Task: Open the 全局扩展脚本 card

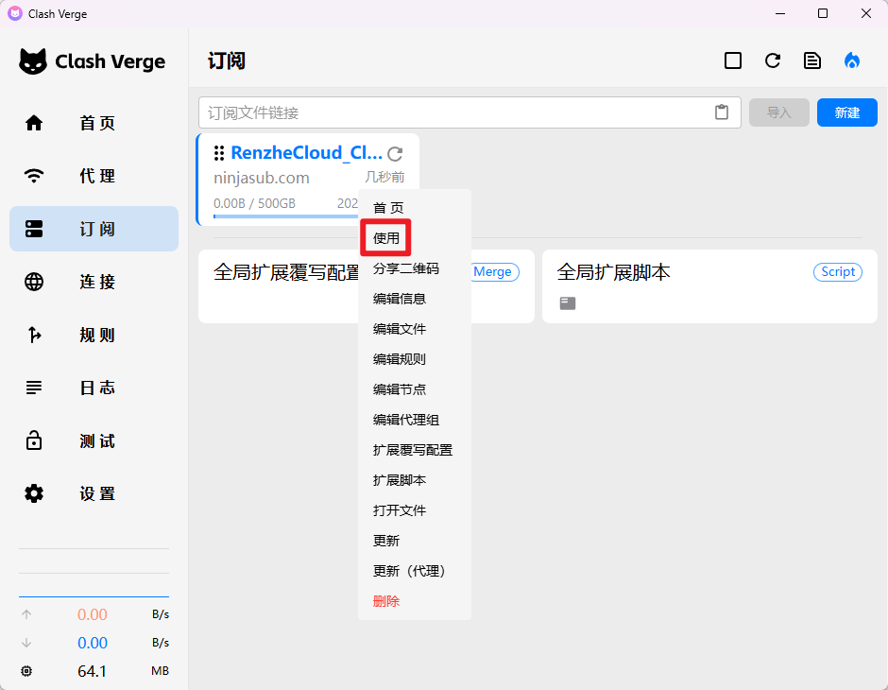Action: click(709, 286)
